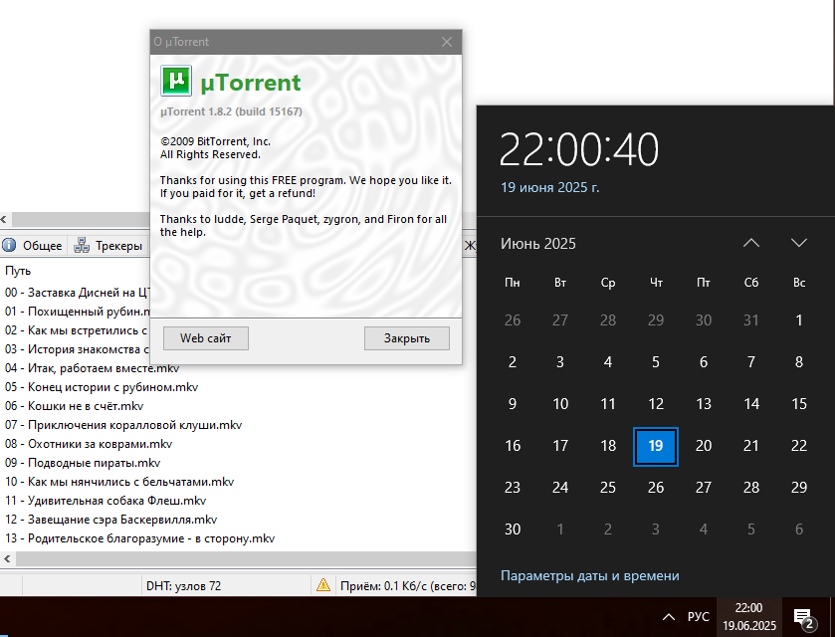Click the Путь column header
The width and height of the screenshot is (835, 637).
[18, 271]
